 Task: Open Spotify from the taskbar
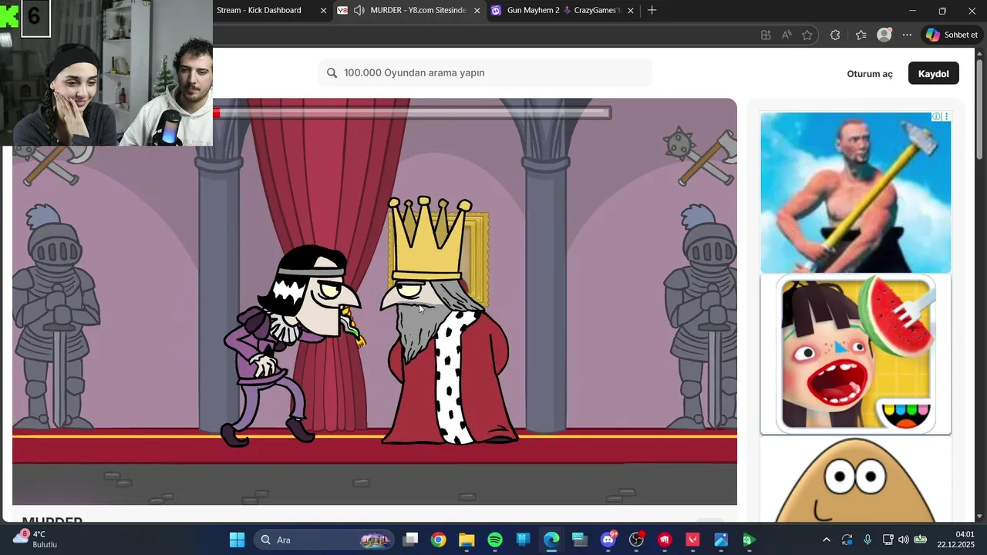(495, 540)
